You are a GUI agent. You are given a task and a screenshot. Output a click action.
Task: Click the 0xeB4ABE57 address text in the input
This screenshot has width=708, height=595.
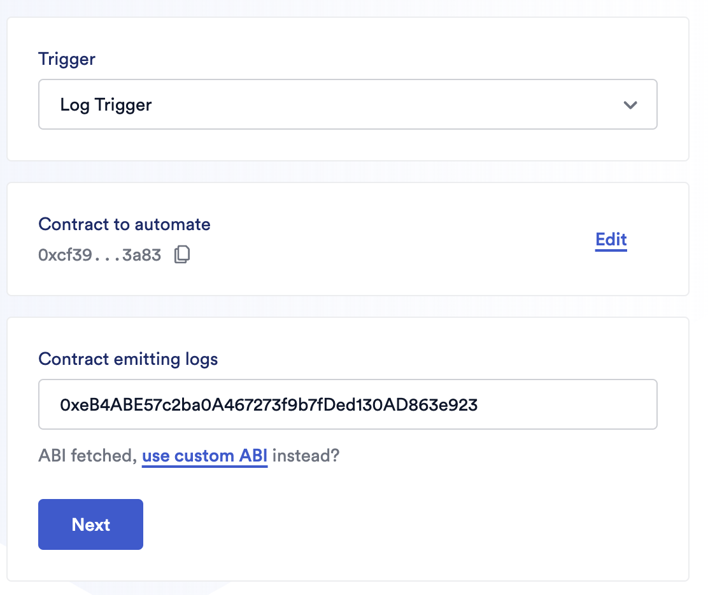click(x=269, y=404)
